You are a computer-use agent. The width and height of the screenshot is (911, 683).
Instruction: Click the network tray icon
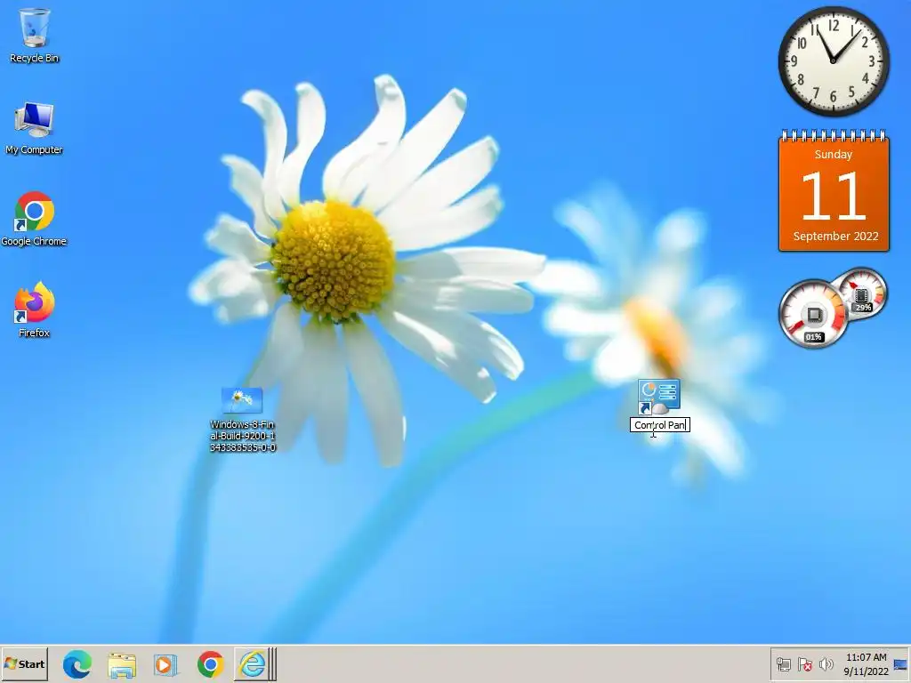coord(783,664)
